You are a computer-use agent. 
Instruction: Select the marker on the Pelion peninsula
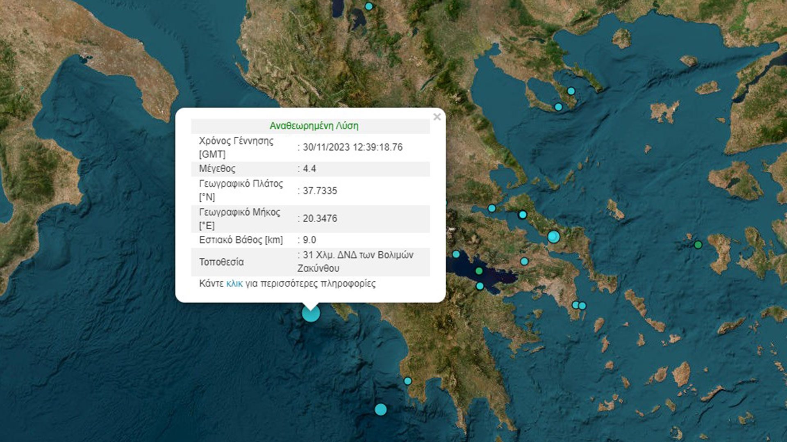(571, 91)
